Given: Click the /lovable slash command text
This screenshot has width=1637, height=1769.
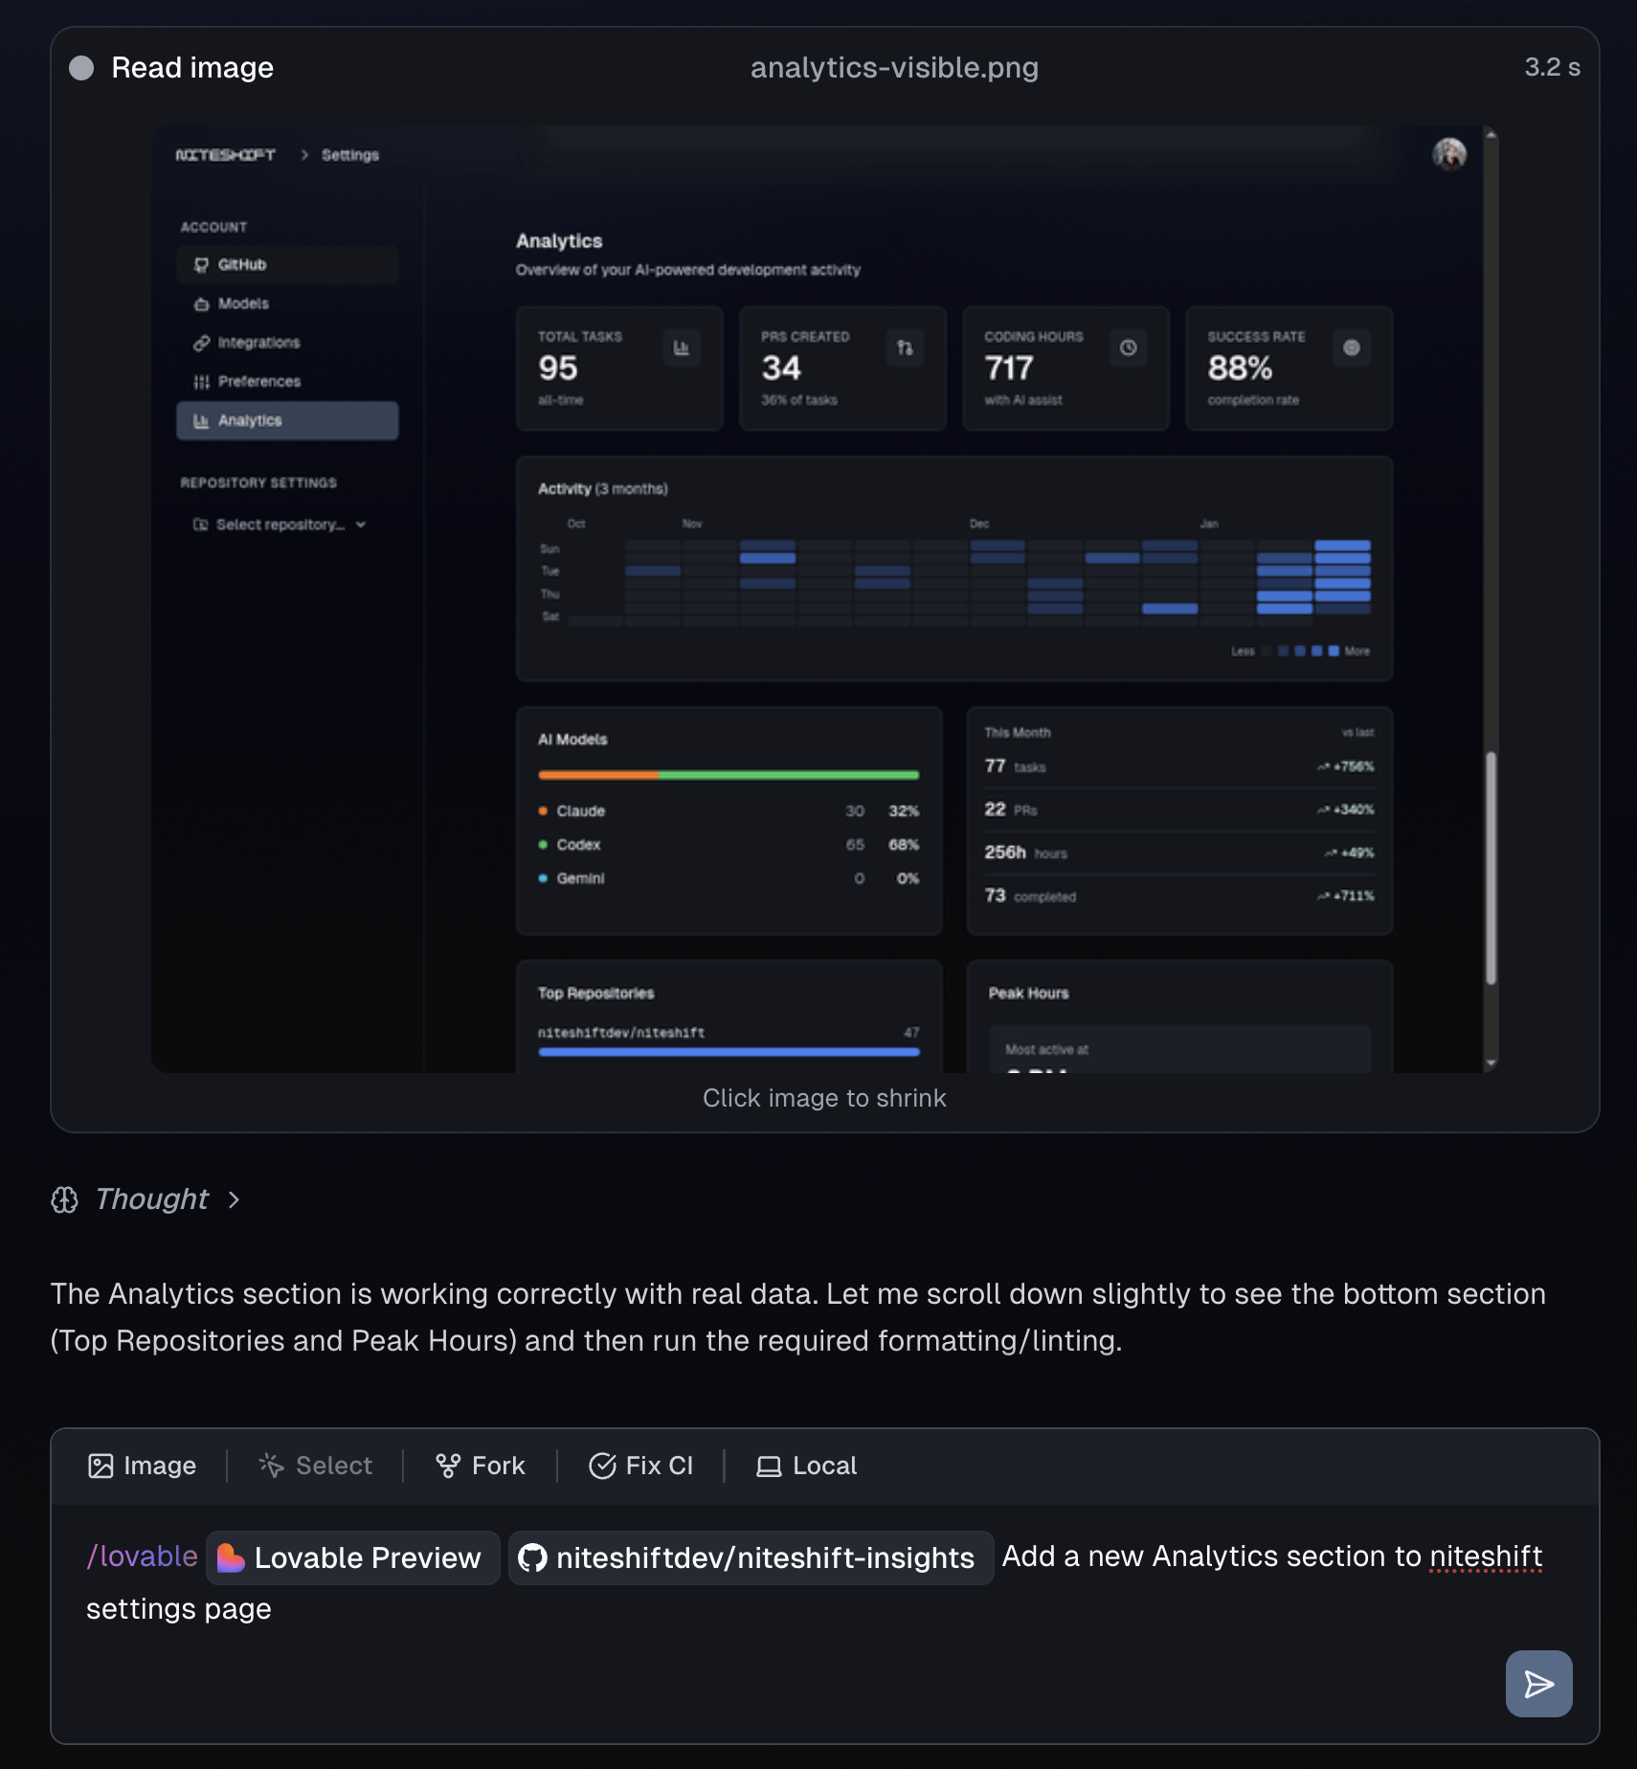Looking at the screenshot, I should point(142,1556).
